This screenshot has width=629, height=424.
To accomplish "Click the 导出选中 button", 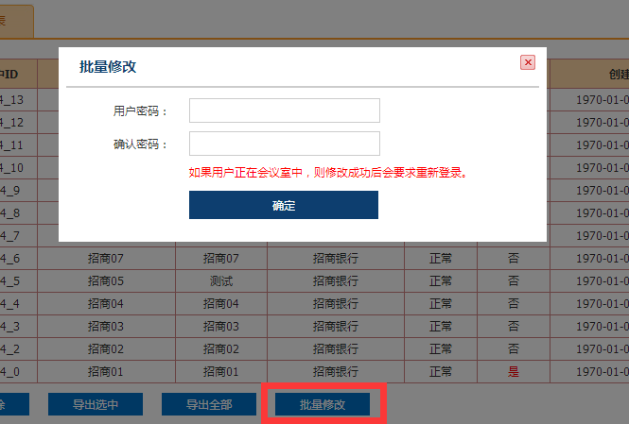I will [96, 404].
